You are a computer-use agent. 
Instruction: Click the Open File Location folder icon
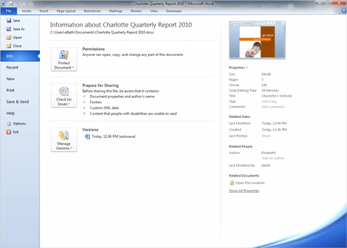(232, 183)
